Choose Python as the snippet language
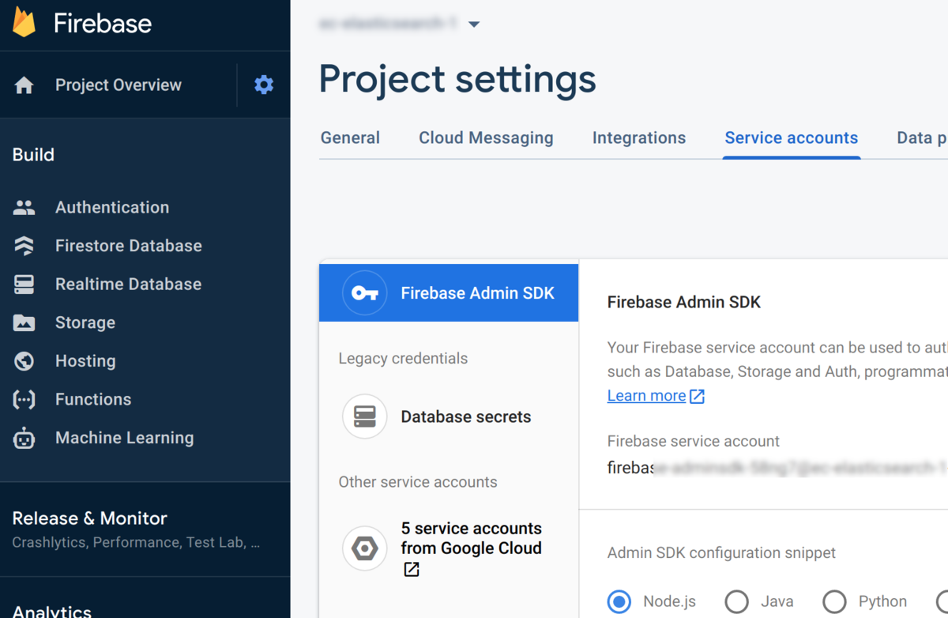The image size is (948, 618). [834, 601]
